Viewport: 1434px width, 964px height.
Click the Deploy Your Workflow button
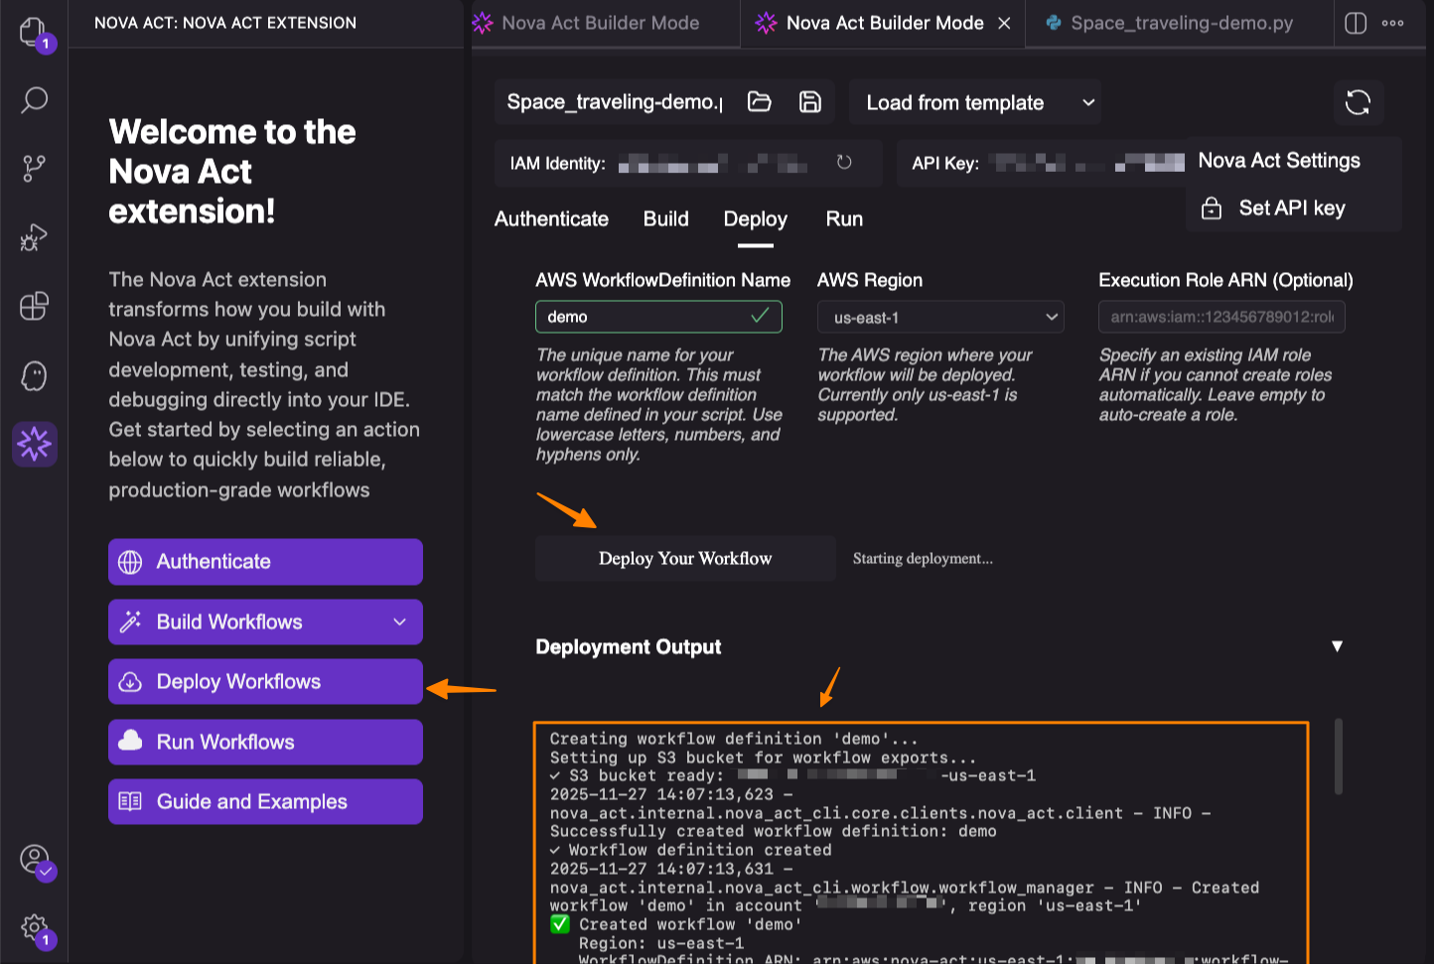(x=684, y=559)
